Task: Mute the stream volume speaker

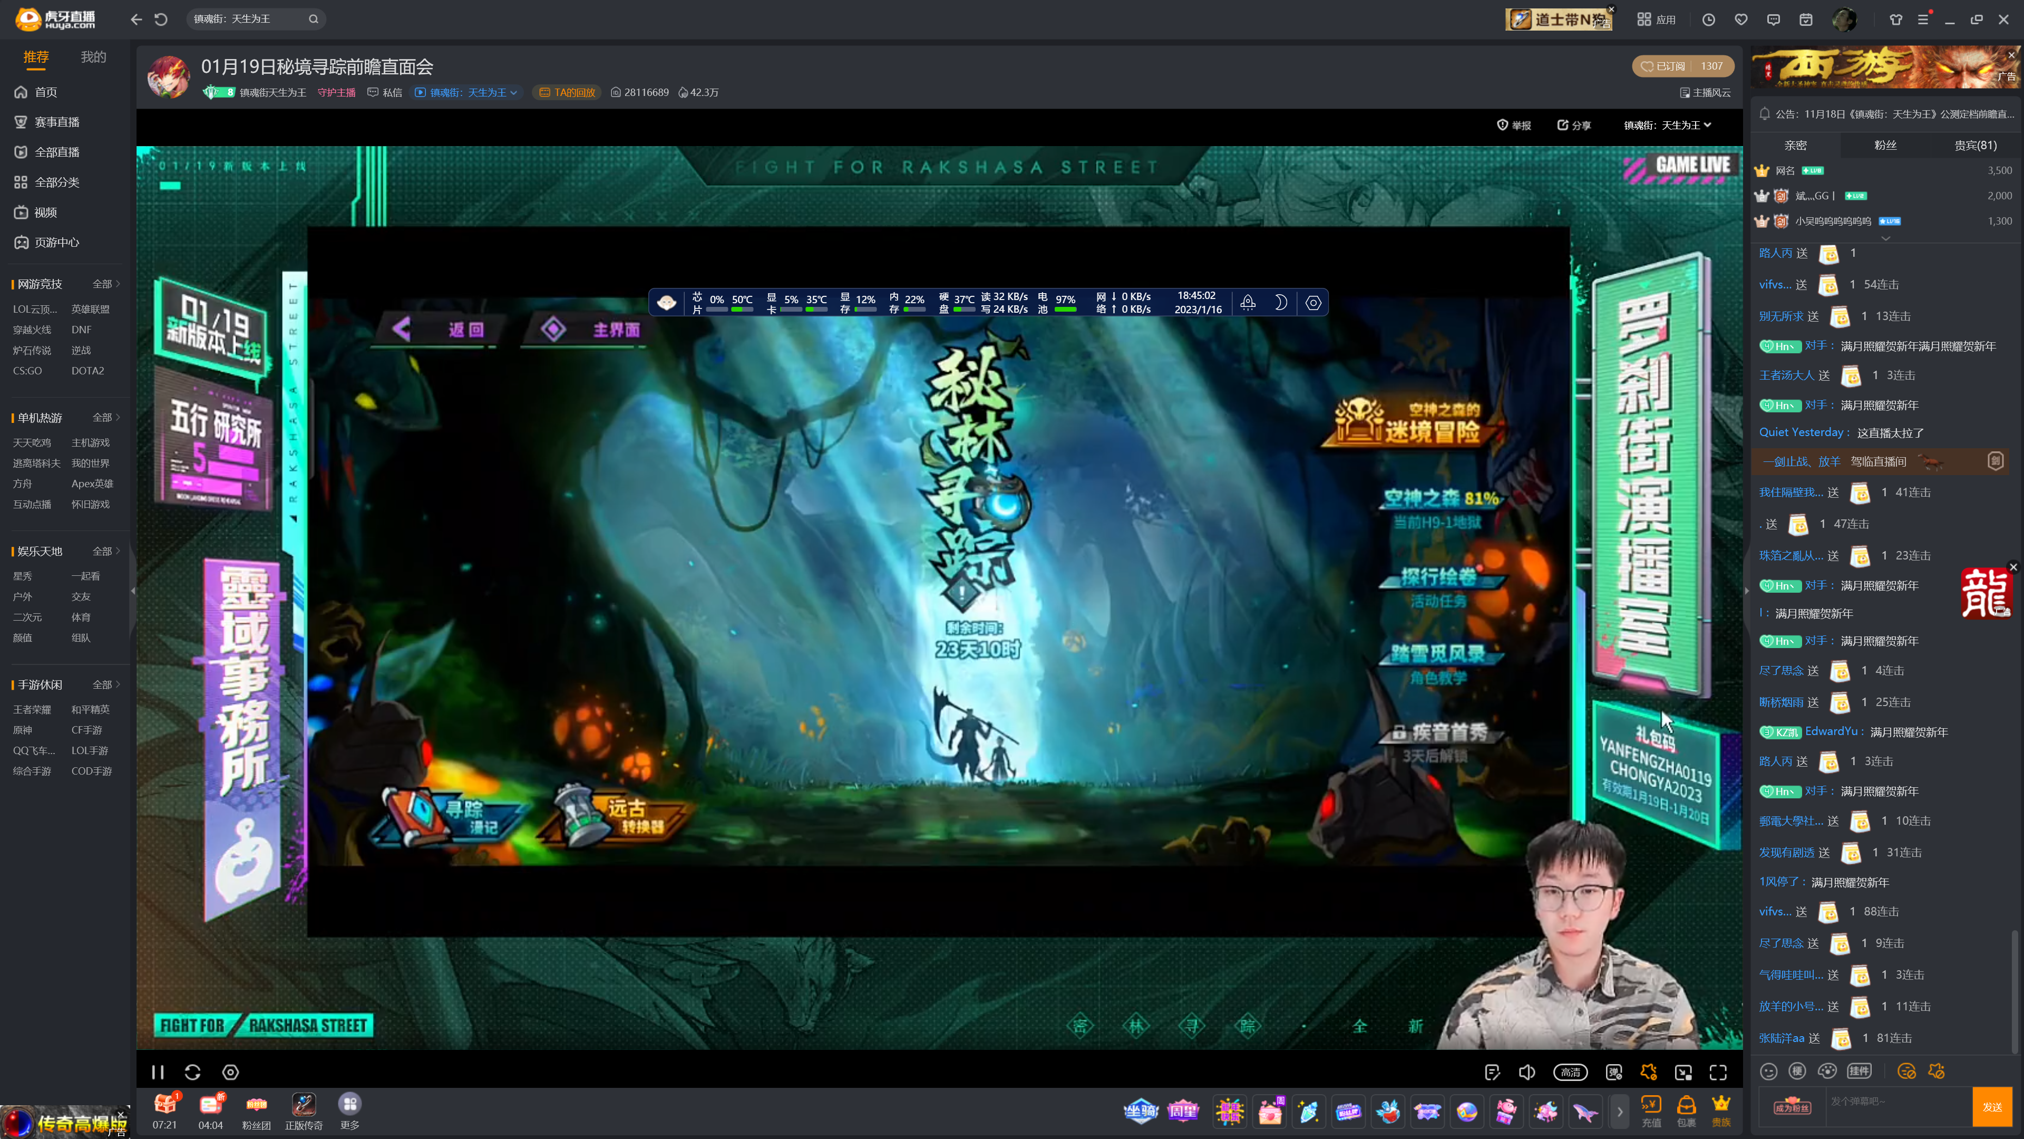Action: (1527, 1072)
